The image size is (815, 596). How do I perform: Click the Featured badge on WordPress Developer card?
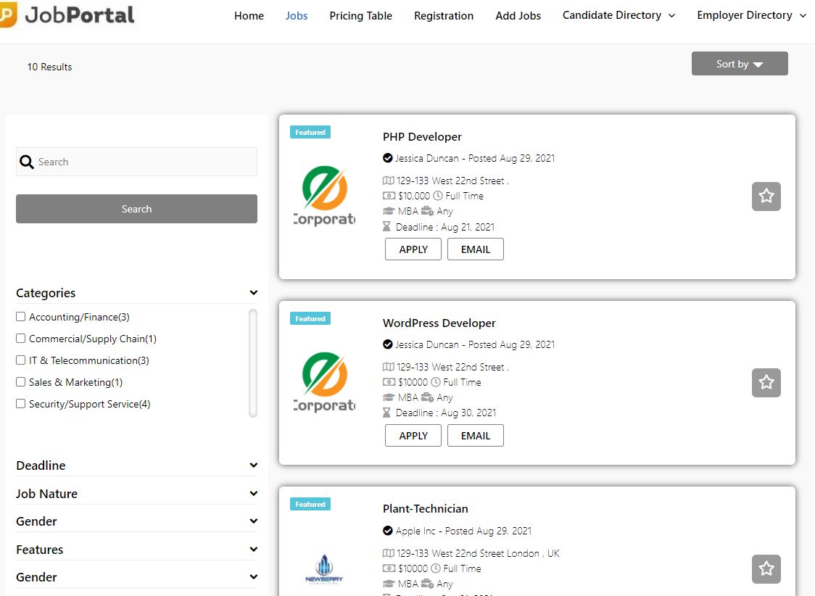310,318
